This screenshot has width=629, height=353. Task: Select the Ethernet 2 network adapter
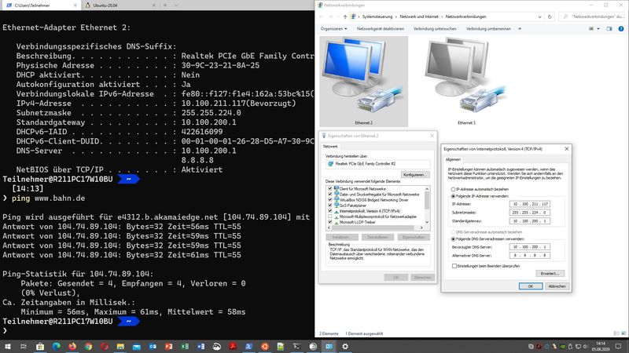click(x=364, y=82)
